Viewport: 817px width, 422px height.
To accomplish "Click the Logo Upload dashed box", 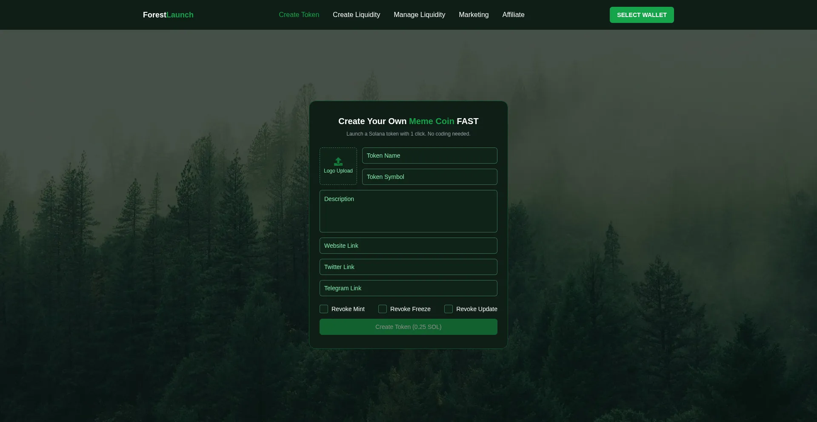I will click(338, 166).
